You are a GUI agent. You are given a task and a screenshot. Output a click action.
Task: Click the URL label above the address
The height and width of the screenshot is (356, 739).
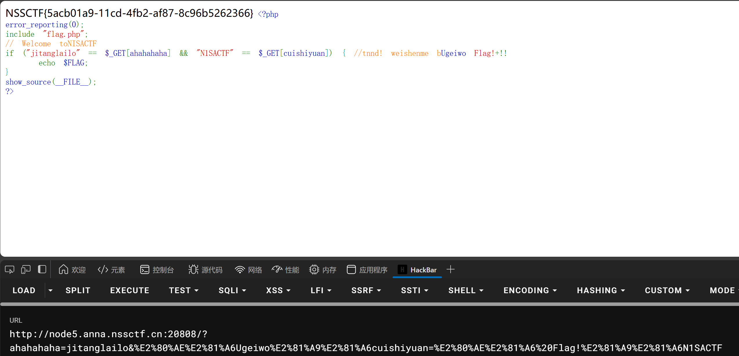(16, 320)
